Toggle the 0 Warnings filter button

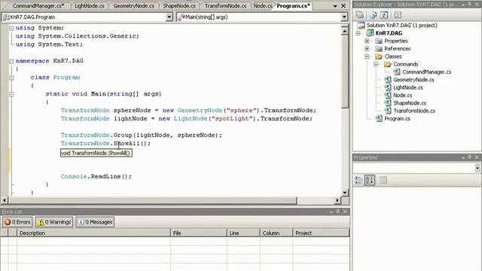pyautogui.click(x=54, y=222)
